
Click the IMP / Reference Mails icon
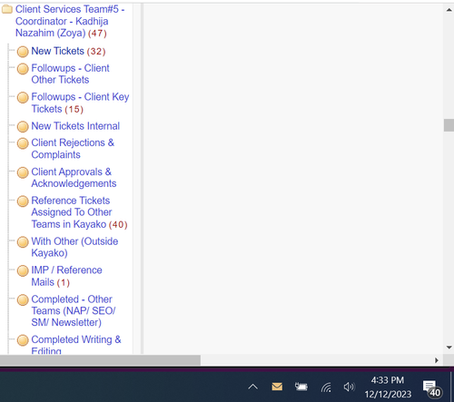click(23, 271)
